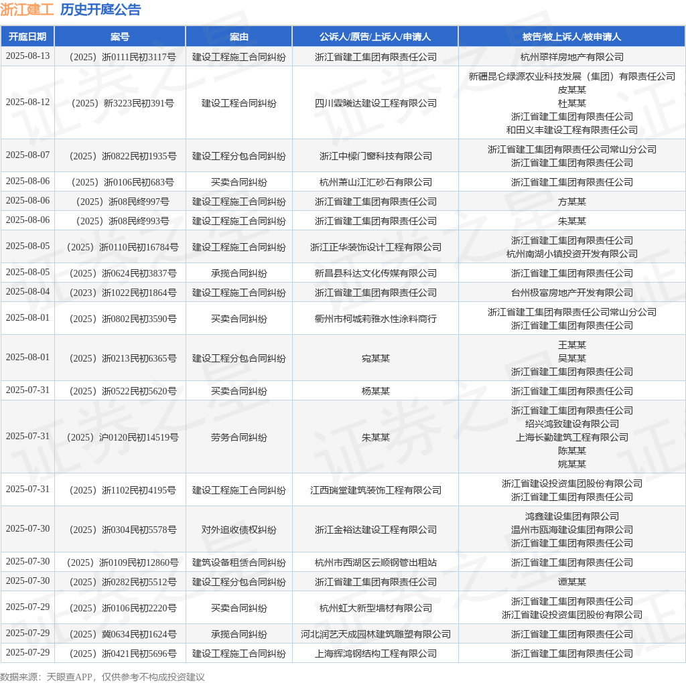This screenshot has width=686, height=683.
Task: Select defendant 绍兴鸿致建设有限公司
Action: [x=572, y=424]
